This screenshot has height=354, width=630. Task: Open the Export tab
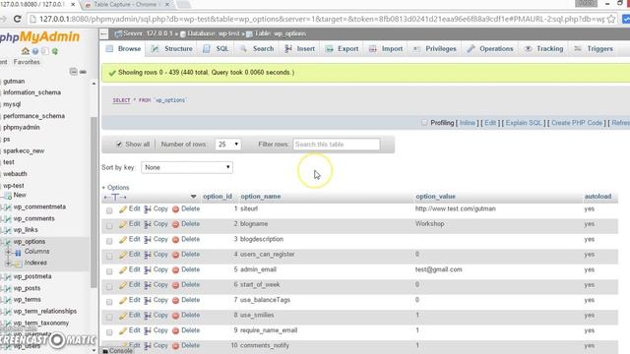coord(342,48)
